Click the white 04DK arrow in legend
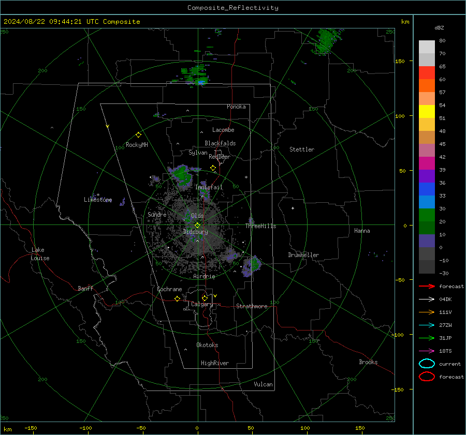This screenshot has height=435, width=466. (427, 299)
